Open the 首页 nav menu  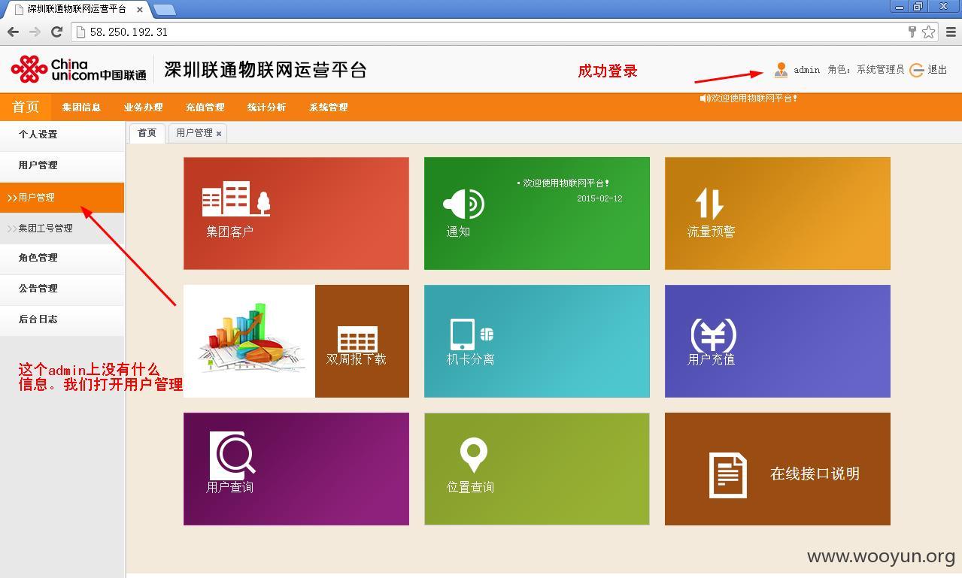(26, 107)
